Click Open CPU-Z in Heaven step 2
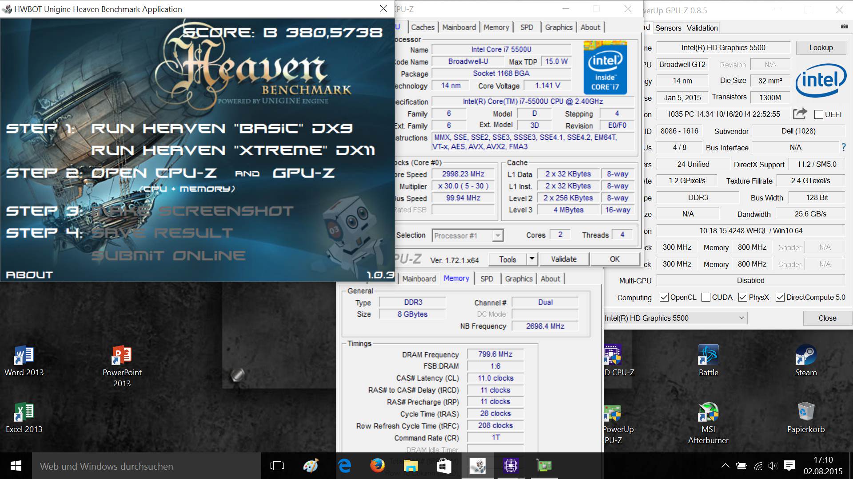The width and height of the screenshot is (853, 479). 154,173
